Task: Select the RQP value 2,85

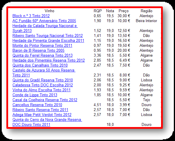Action: pyautogui.click(x=97, y=60)
